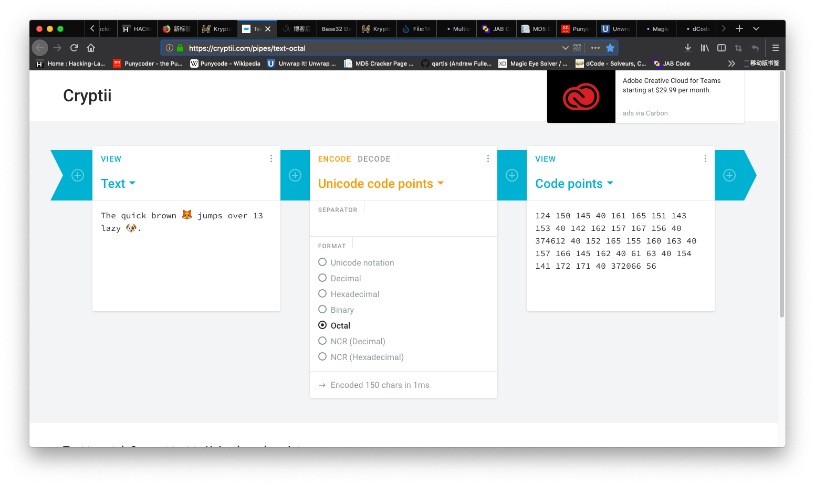The width and height of the screenshot is (815, 486).
Task: Open the Text view type dropdown
Action: pyautogui.click(x=118, y=184)
